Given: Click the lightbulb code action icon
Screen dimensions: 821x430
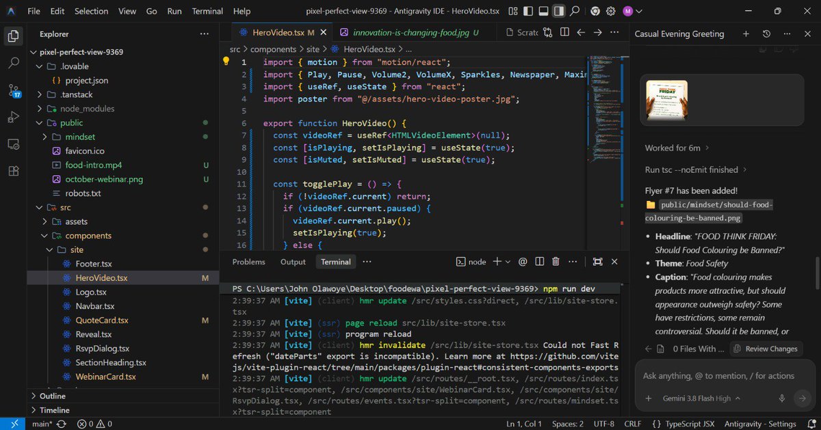Looking at the screenshot, I should pos(226,62).
